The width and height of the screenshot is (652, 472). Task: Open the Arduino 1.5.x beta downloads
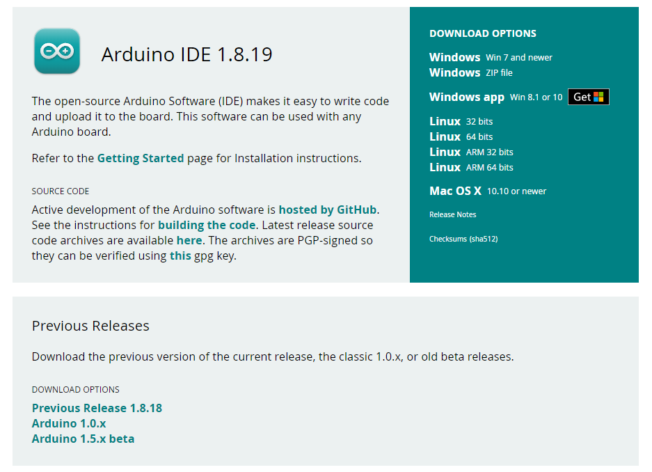pyautogui.click(x=83, y=439)
